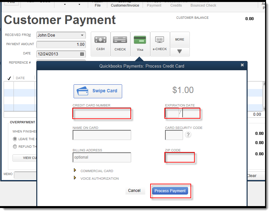Select the e-CHECK payment method

[160, 44]
